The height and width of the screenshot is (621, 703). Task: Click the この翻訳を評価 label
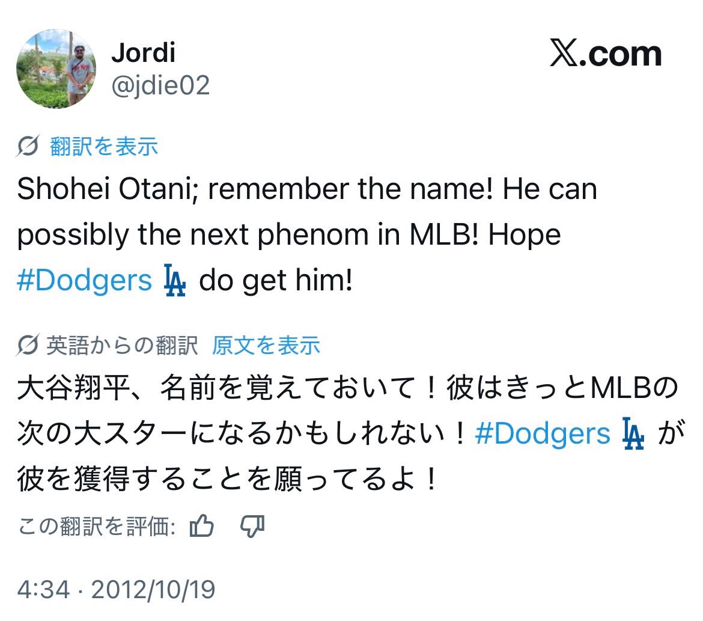click(x=96, y=527)
